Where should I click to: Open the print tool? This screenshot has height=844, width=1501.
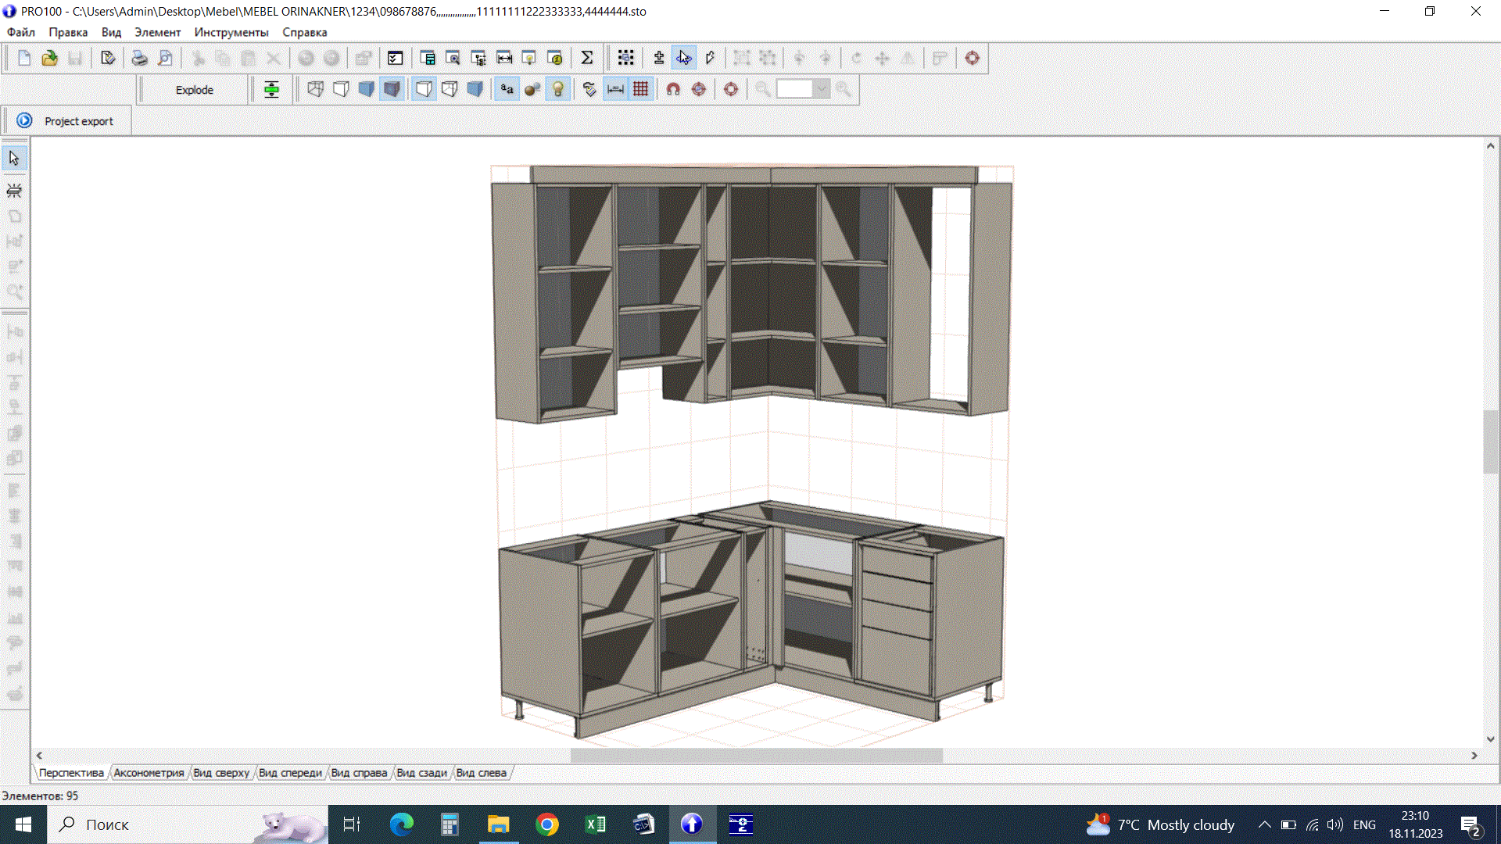(140, 57)
